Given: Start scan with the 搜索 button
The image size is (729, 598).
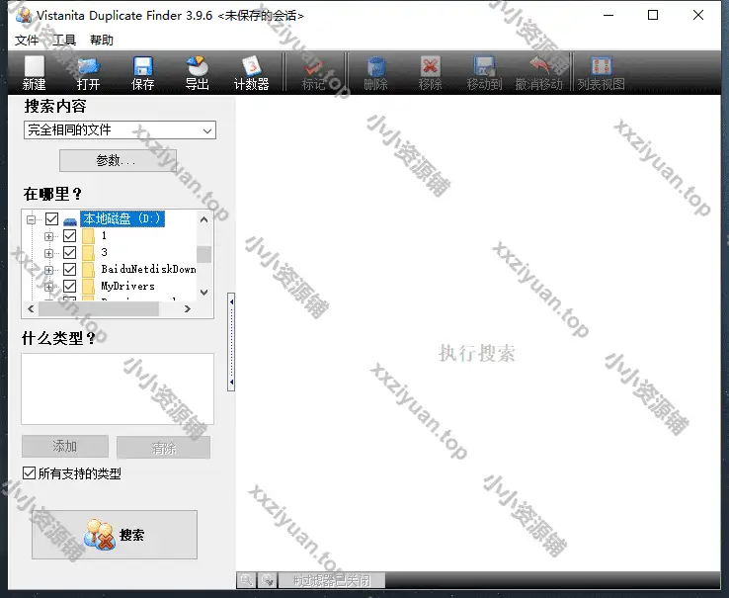Looking at the screenshot, I should (115, 535).
